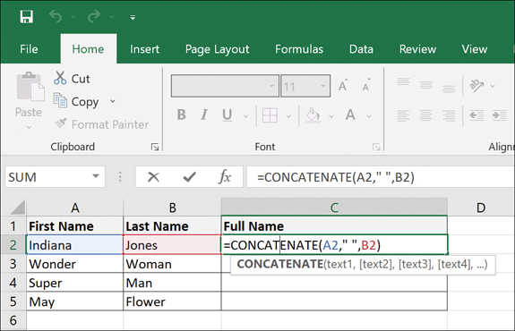The height and width of the screenshot is (331, 515).
Task: Open the Underline style dropdown arrow
Action: pos(245,116)
